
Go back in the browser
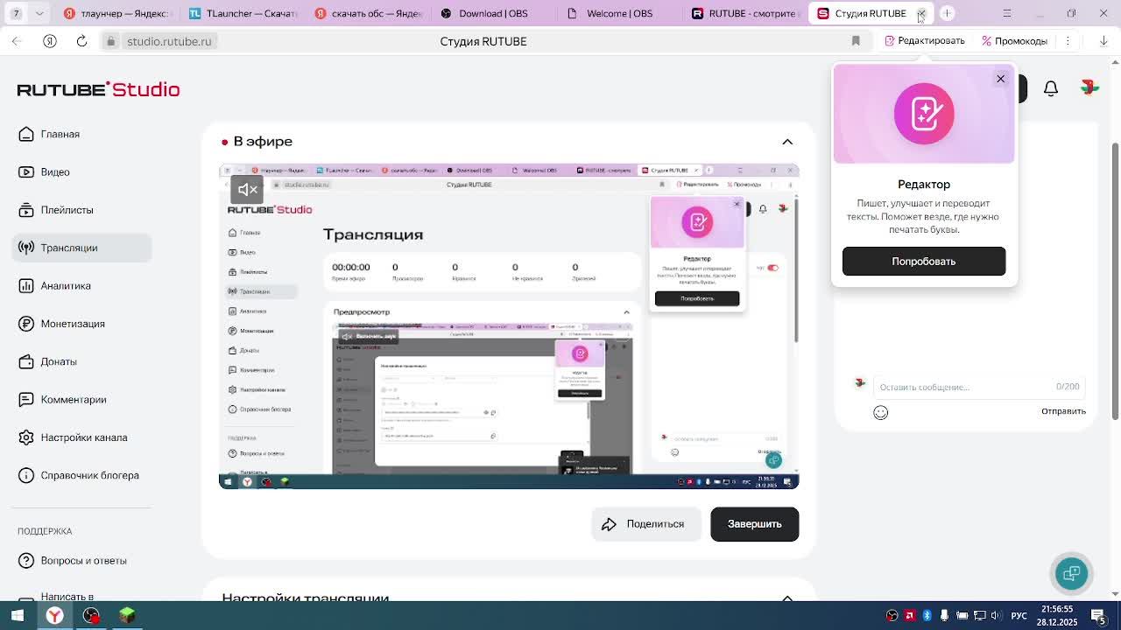click(17, 41)
